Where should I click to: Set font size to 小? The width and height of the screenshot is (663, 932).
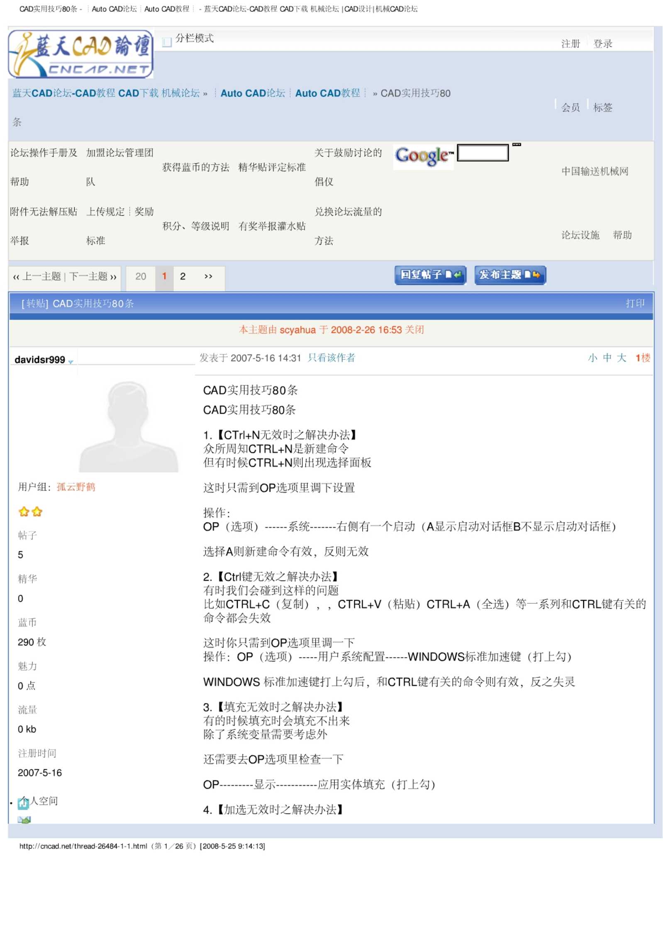pos(592,358)
